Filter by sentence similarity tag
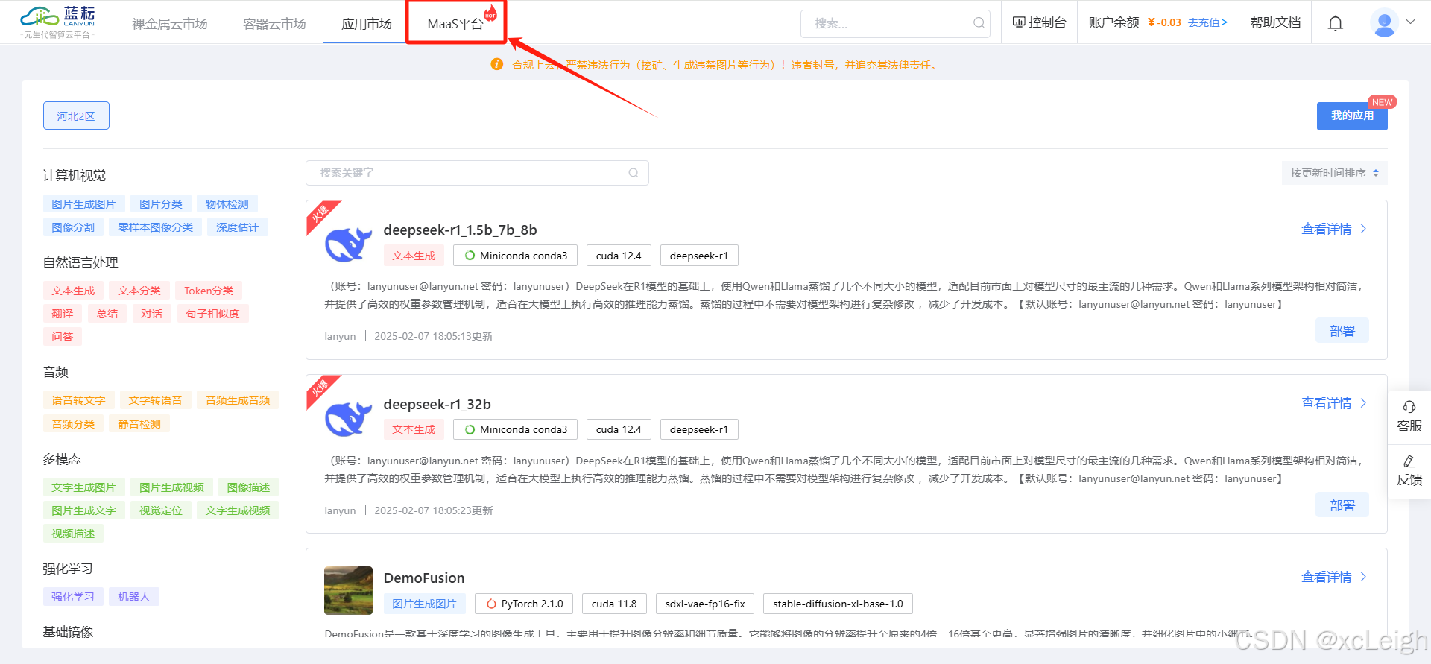Screen dimensions: 1431x664 pos(213,314)
